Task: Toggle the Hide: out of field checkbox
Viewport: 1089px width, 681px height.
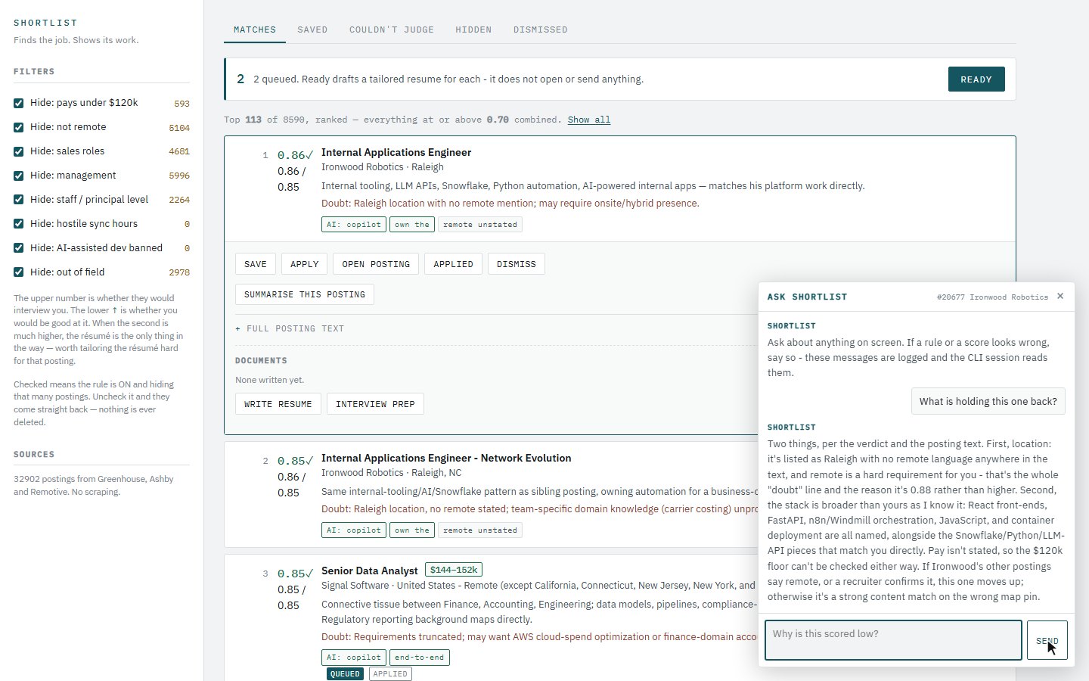Action: coord(19,272)
